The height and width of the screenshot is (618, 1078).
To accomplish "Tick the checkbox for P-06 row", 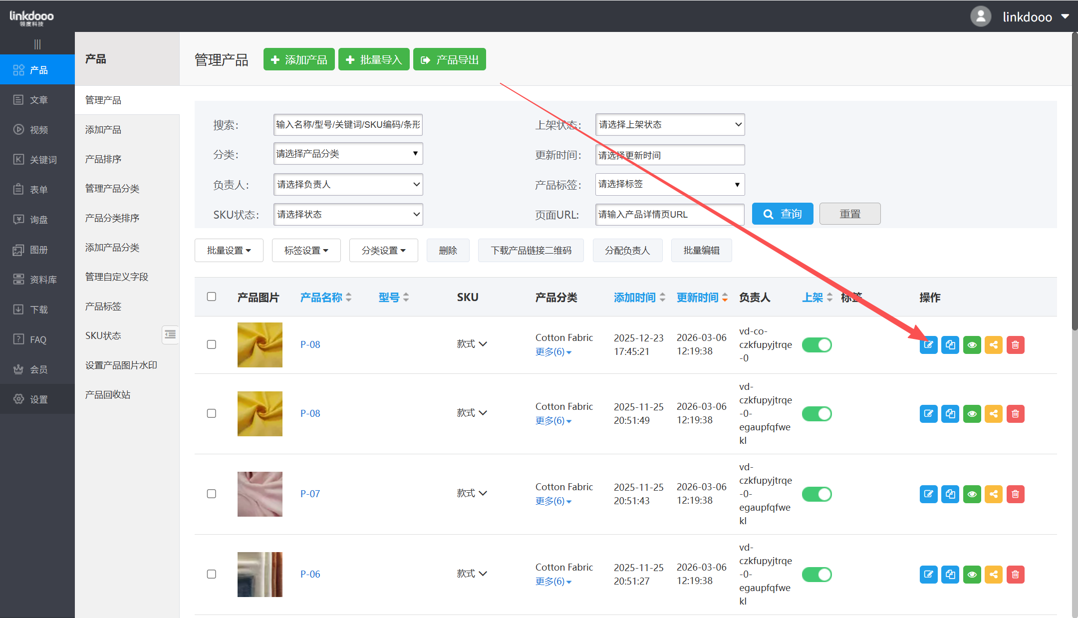I will coord(212,574).
